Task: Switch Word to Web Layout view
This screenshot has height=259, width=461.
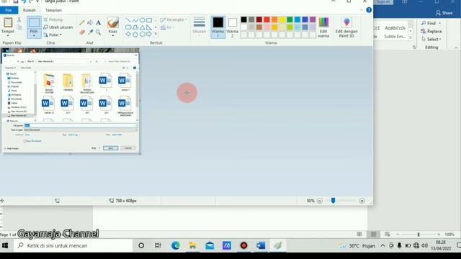Action: click(x=388, y=234)
